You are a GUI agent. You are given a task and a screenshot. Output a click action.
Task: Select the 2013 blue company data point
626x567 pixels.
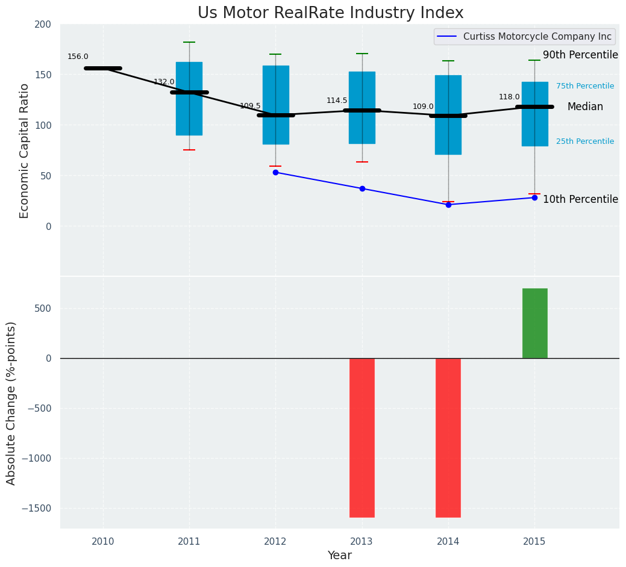point(362,188)
